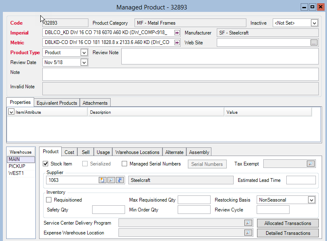
Task: Click the Imperial description expand arrow icon
Action: point(177,33)
